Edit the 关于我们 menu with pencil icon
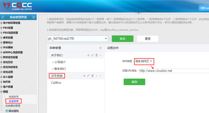209x113 pixels. [x=92, y=55]
